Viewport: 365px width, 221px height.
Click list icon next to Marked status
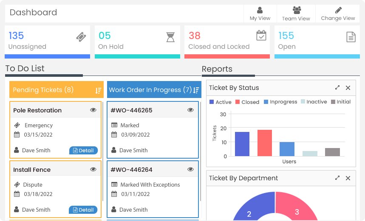pos(114,125)
